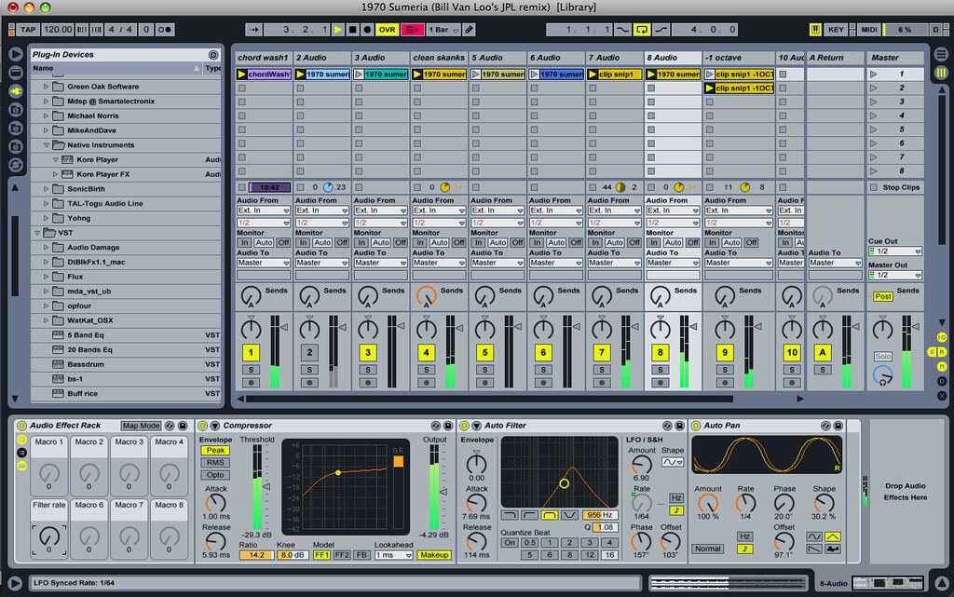Click the Back to Arrangement button
The height and width of the screenshot is (597, 954).
tap(412, 29)
